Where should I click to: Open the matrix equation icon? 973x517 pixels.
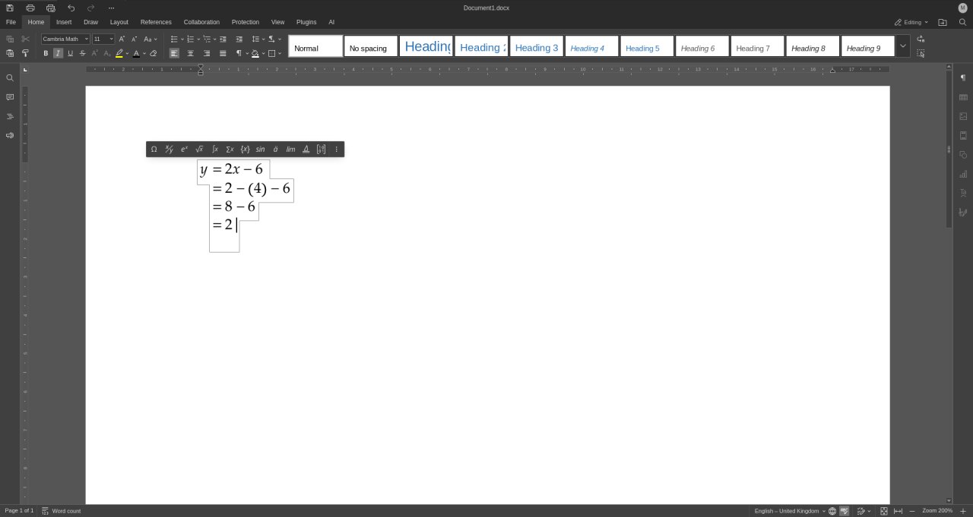pos(321,150)
